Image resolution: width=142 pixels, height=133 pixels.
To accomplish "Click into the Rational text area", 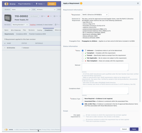I will (x=105, y=67).
